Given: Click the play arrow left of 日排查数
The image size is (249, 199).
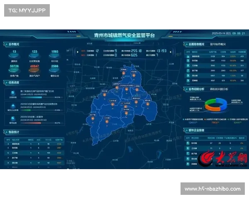Looking at the screenshot, I should click(78, 52).
